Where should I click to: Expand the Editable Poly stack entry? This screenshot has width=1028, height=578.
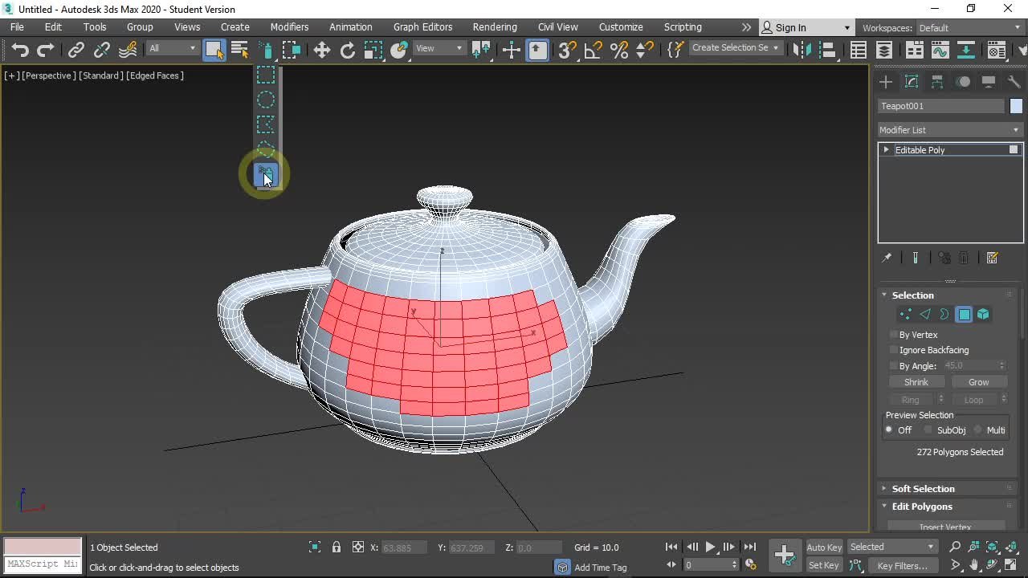click(x=886, y=150)
